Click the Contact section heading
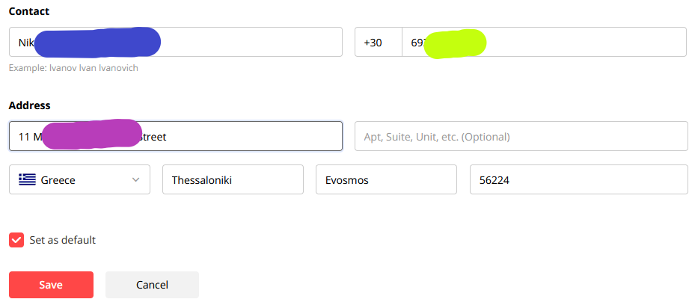 [29, 11]
